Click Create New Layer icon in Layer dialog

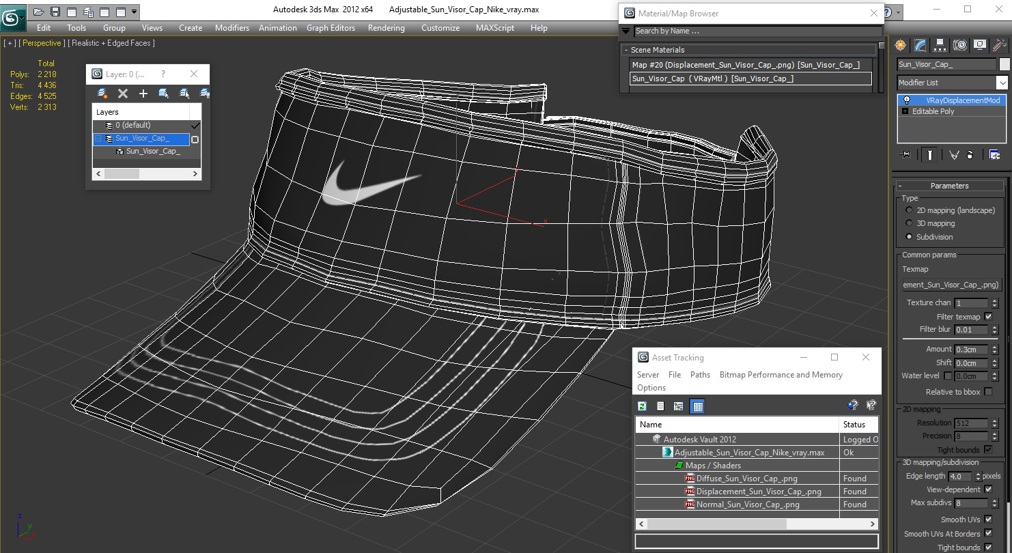[102, 94]
